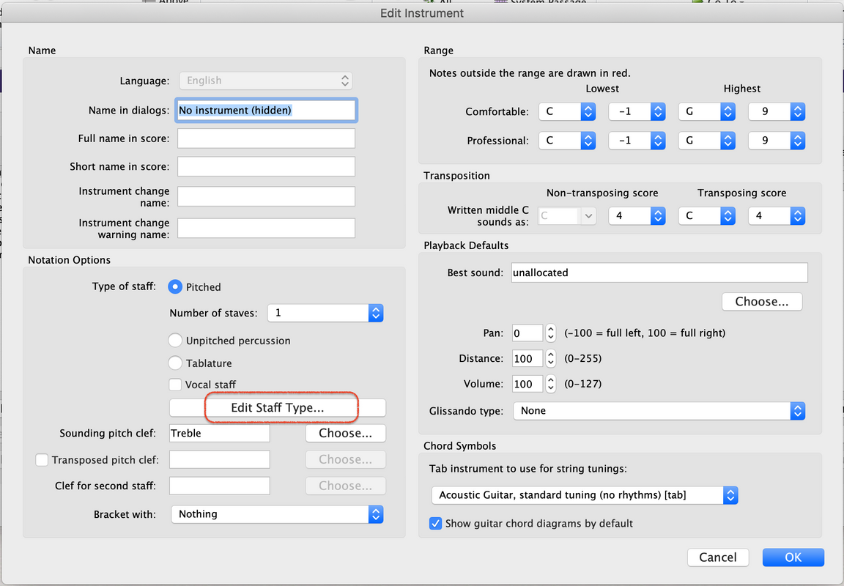The width and height of the screenshot is (844, 586).
Task: Toggle the Transposed pitch clef checkbox
Action: [42, 460]
